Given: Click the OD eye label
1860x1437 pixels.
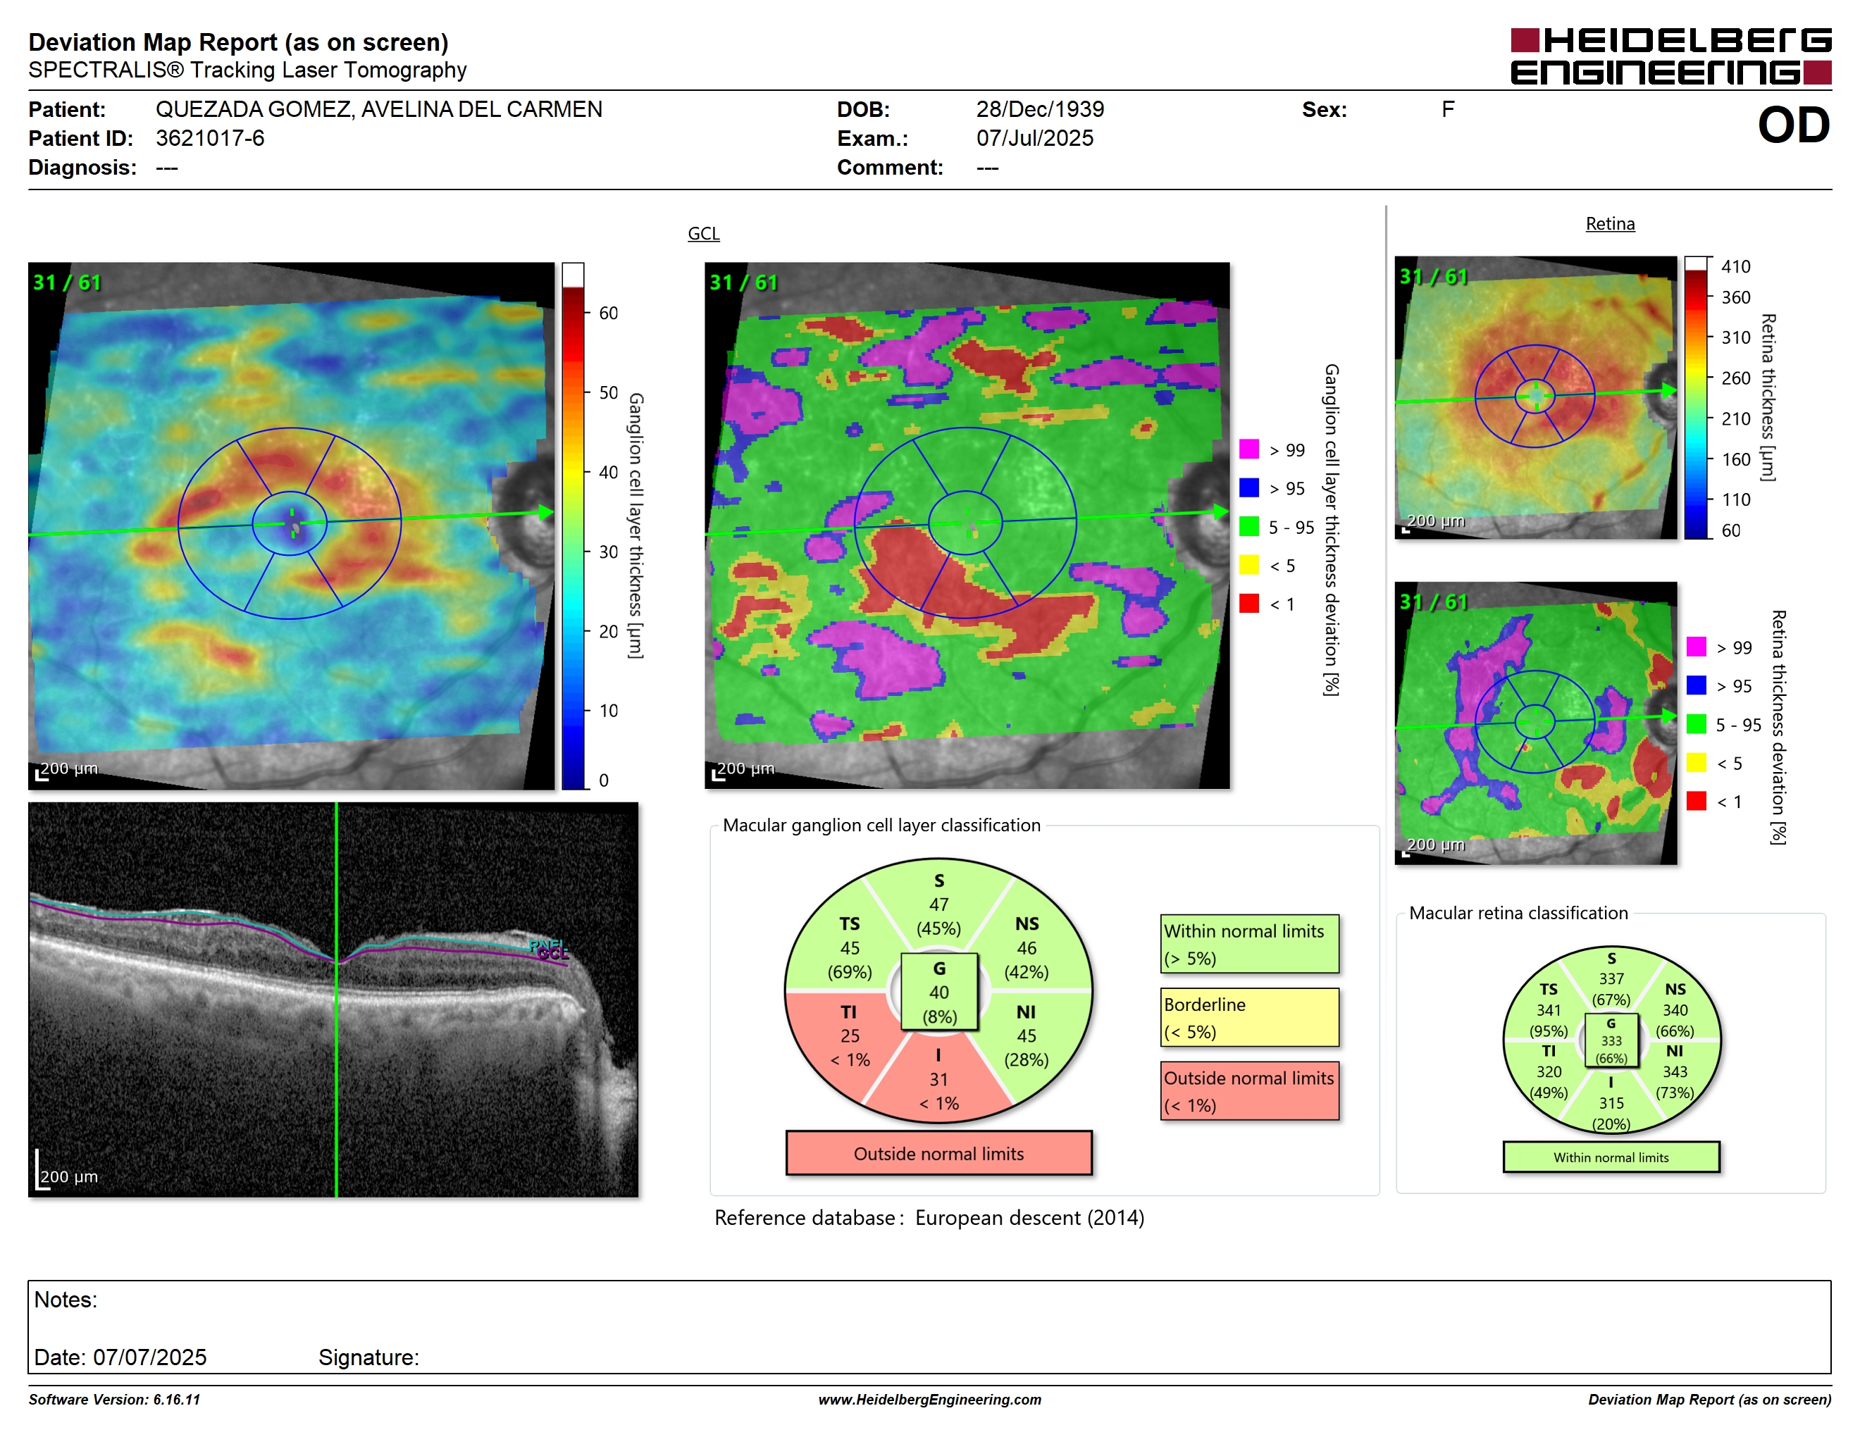Looking at the screenshot, I should (x=1793, y=125).
